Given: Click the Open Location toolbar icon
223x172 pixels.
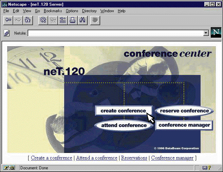Looking at the screenshot, I should [x=63, y=20].
